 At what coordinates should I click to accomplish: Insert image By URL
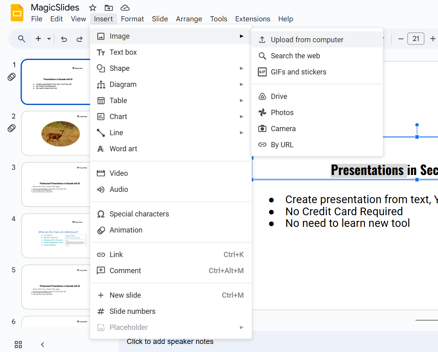point(317,145)
